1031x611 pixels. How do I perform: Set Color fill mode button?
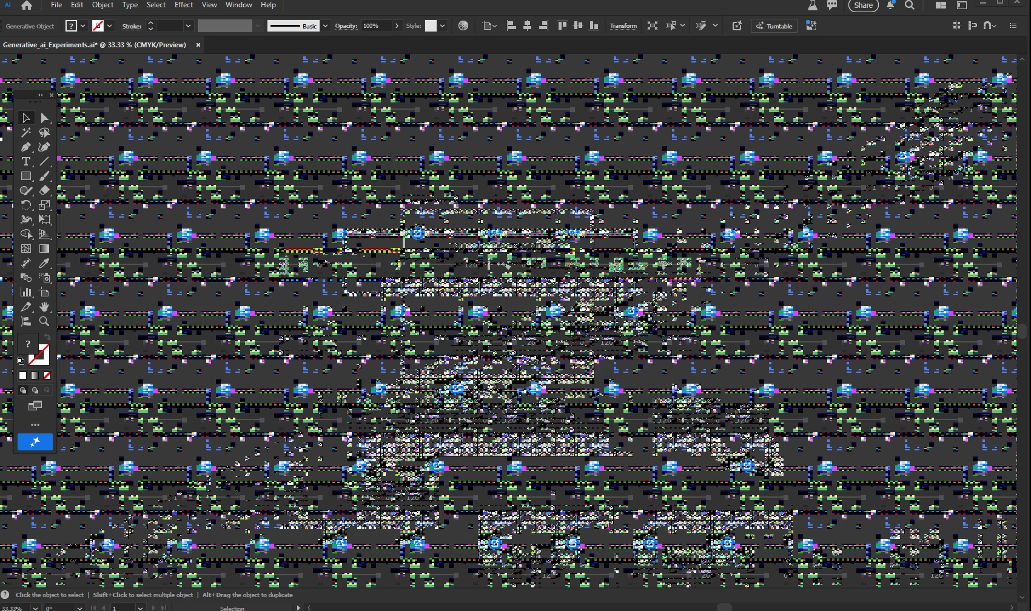coord(23,376)
